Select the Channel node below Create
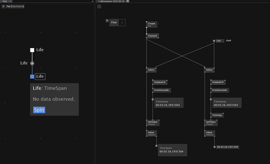Viewport: 270px width, 164px height. [x=152, y=36]
